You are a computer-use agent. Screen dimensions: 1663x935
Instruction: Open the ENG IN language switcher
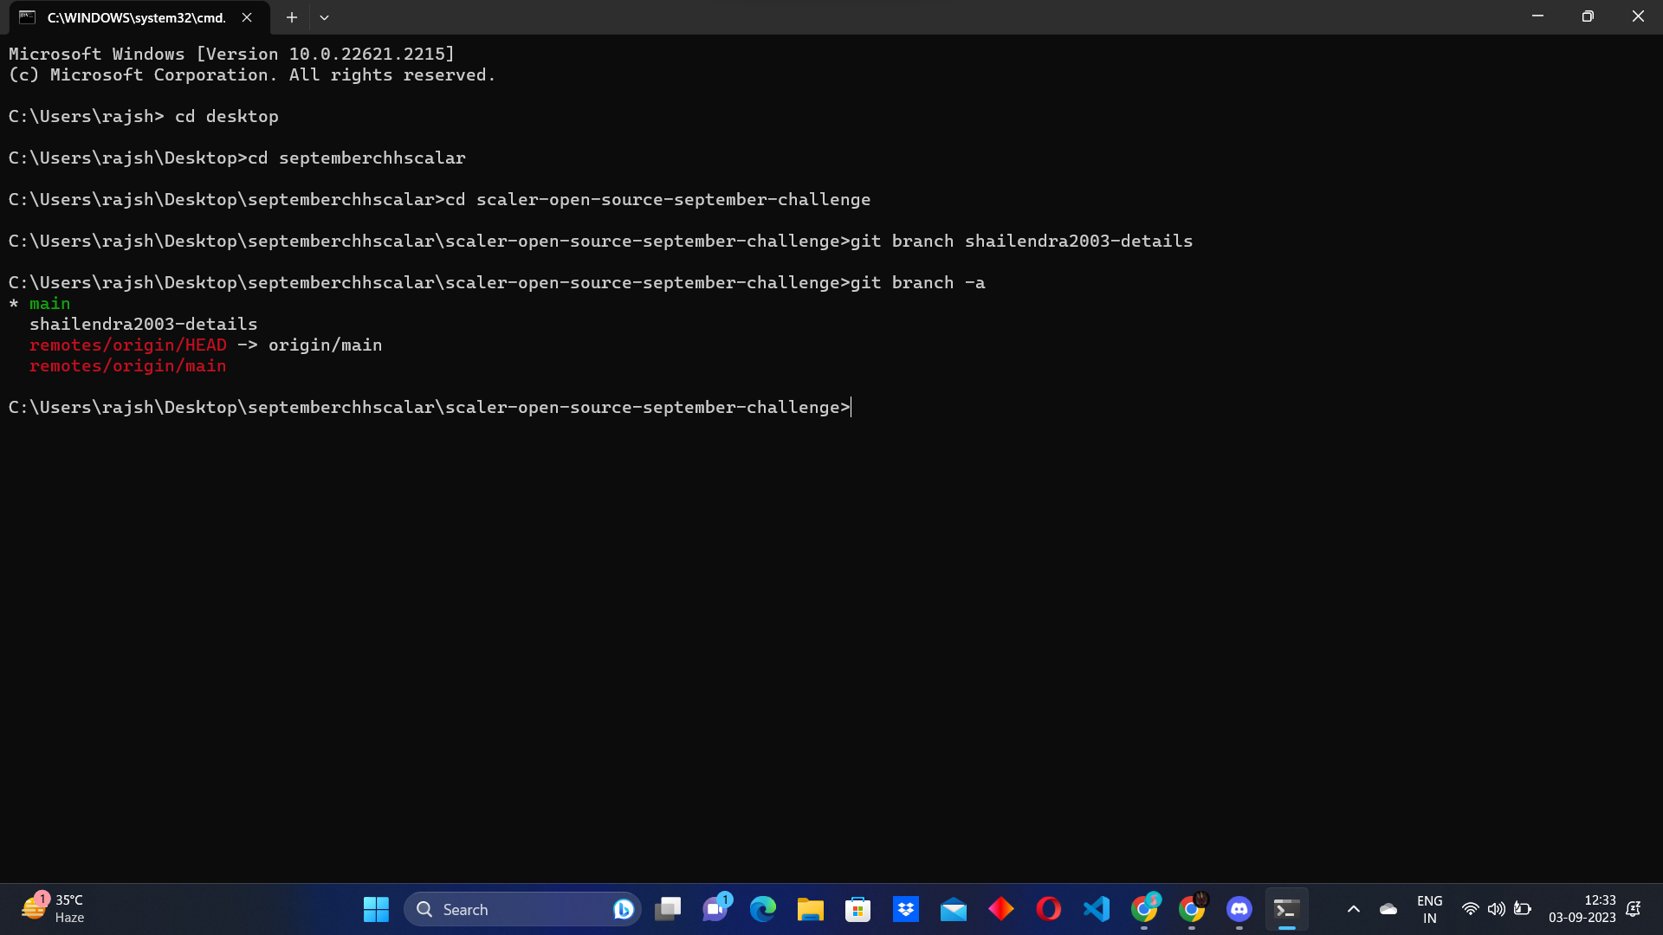1429,909
